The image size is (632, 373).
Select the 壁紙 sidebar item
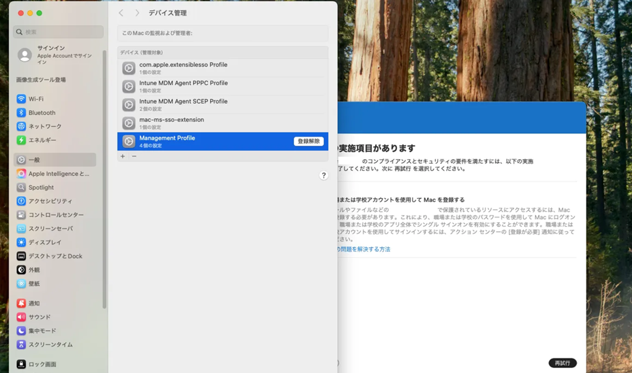[55, 284]
